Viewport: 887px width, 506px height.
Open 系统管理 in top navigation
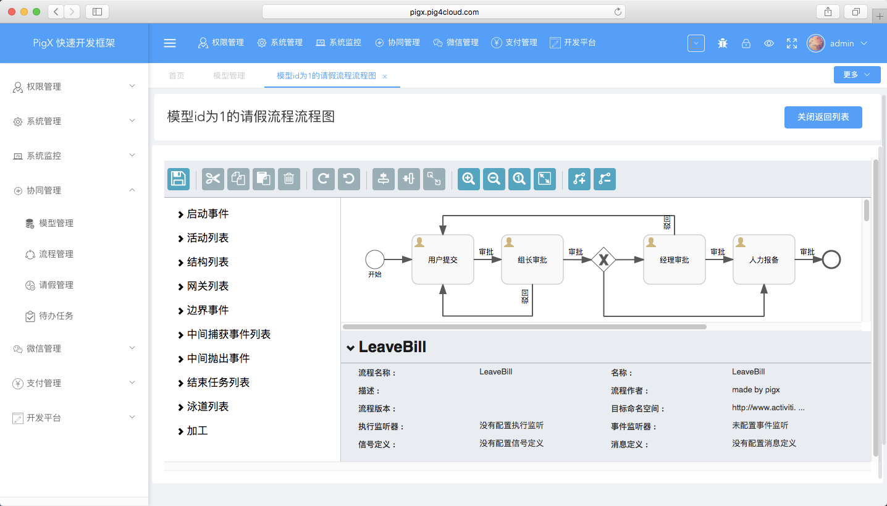pos(280,43)
